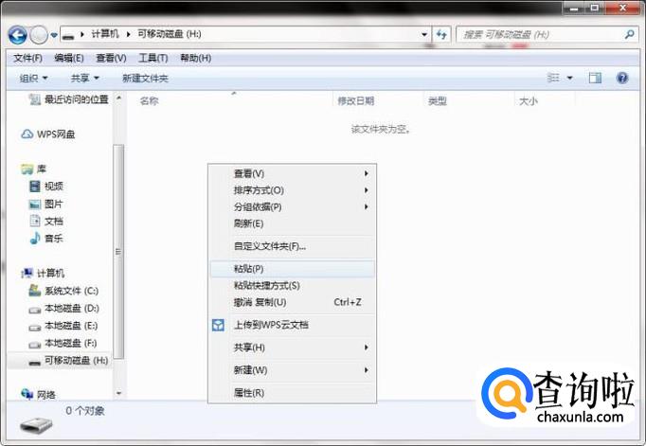Expand the address bar history dropdown
Screen dimensions: 646x446
point(424,34)
